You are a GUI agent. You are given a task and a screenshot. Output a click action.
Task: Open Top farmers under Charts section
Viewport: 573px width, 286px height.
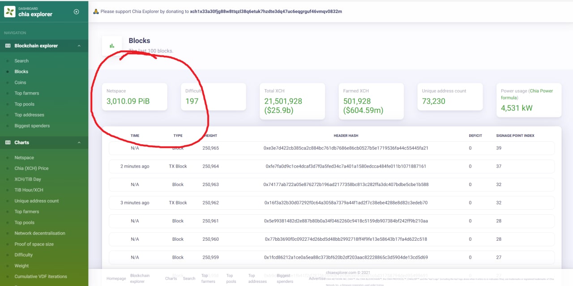coord(27,212)
